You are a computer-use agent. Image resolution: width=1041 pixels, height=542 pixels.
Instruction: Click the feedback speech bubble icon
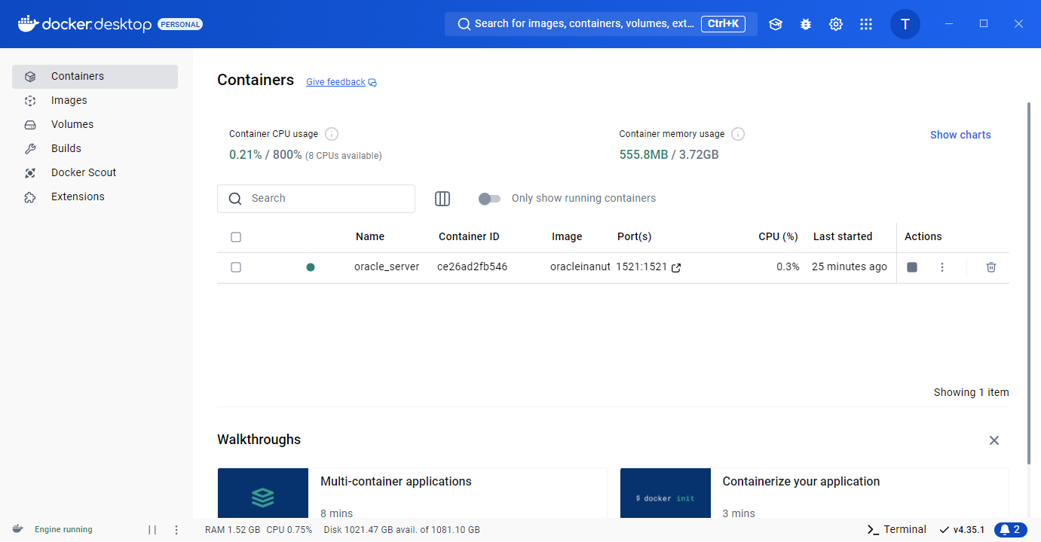pyautogui.click(x=372, y=83)
